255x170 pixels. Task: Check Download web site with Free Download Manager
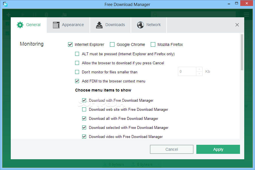pyautogui.click(x=84, y=109)
